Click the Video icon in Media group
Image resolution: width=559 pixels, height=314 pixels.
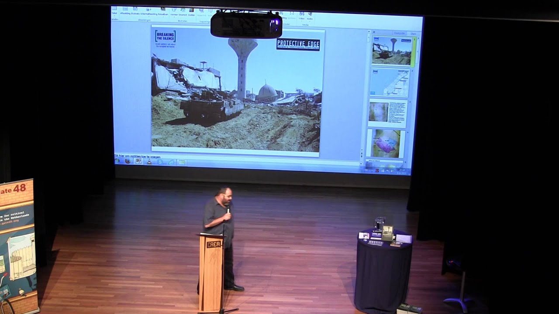click(x=301, y=16)
